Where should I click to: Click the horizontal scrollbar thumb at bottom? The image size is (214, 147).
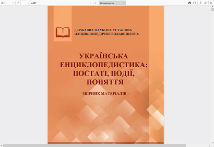pyautogui.click(x=94, y=145)
